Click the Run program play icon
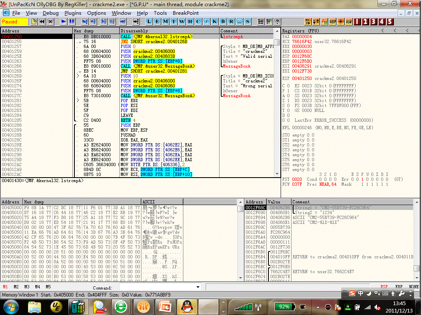Screen dimensions: 421x315 (x=64, y=21)
